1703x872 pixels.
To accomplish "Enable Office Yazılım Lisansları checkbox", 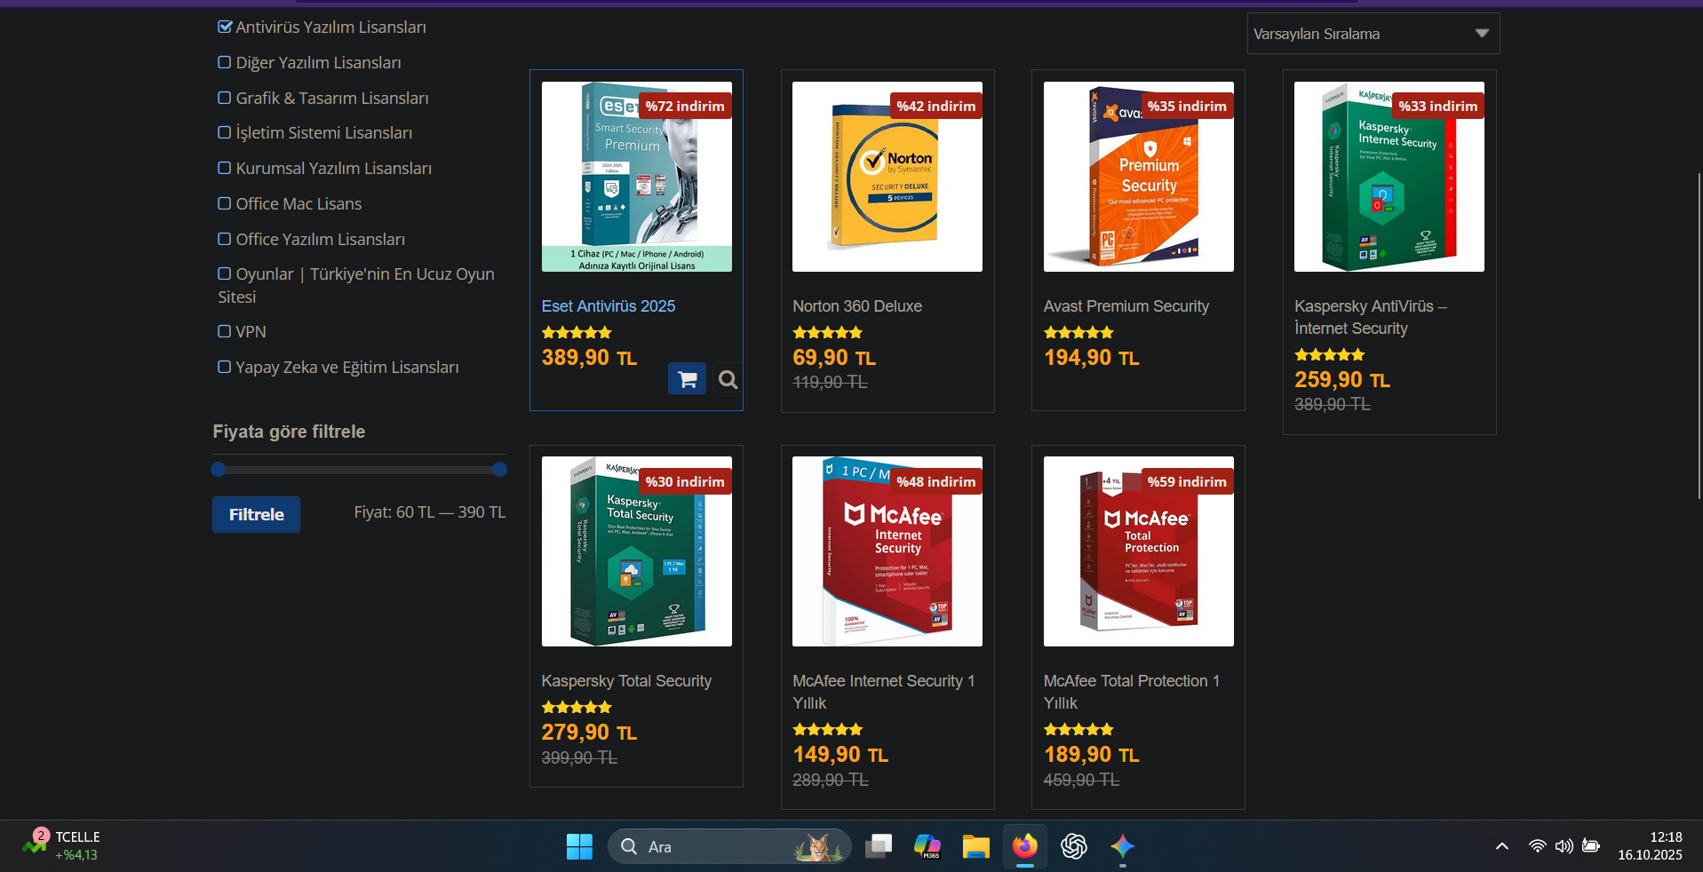I will 225,239.
